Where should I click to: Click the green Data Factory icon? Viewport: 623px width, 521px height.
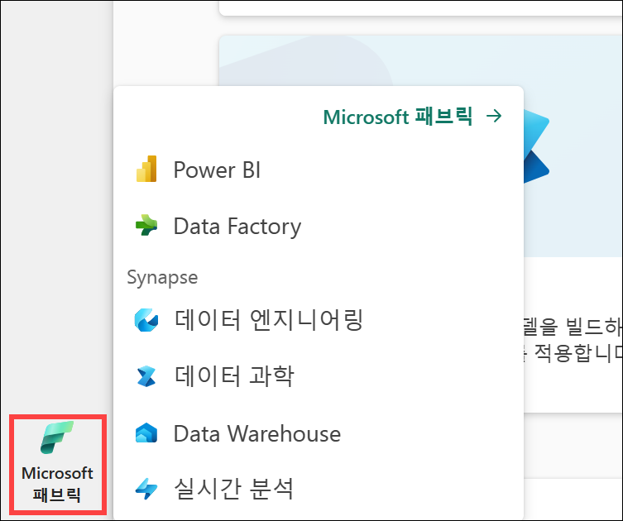coord(146,225)
